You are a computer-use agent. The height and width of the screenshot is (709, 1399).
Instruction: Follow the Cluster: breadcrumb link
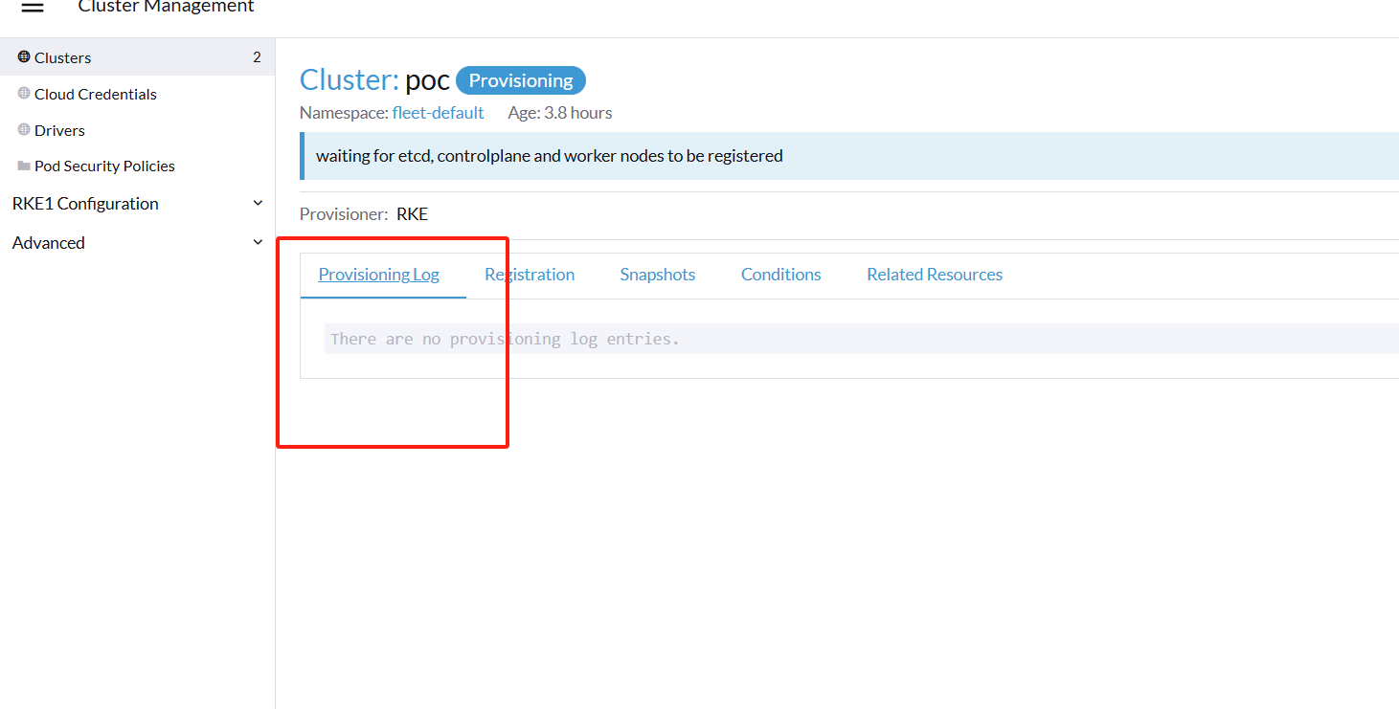point(350,79)
